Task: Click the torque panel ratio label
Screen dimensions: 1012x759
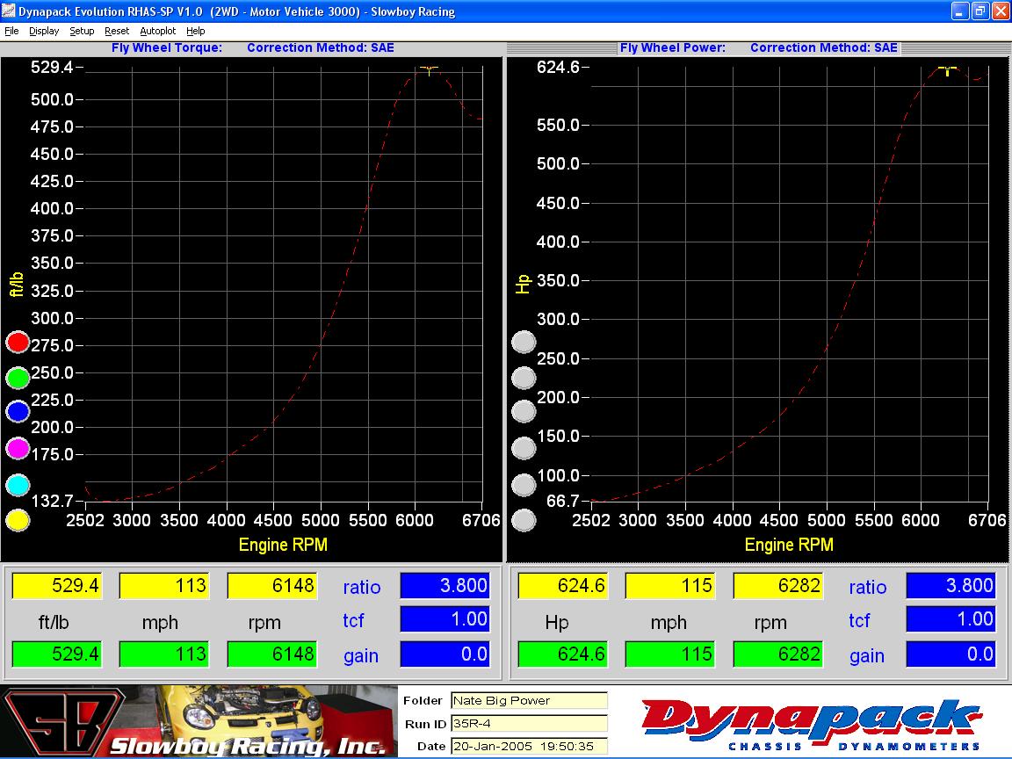Action: pos(361,588)
